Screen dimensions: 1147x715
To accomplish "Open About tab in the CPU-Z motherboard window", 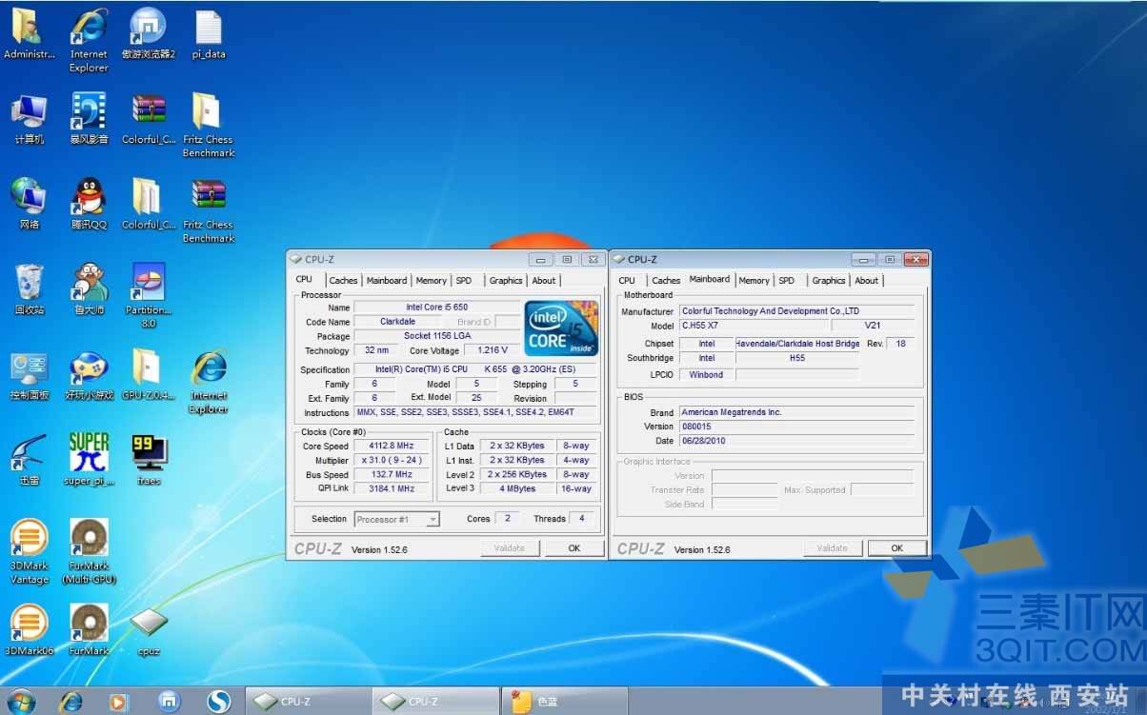I will [x=867, y=280].
